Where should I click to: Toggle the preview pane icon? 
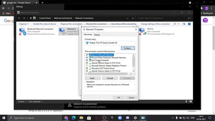click(x=184, y=24)
